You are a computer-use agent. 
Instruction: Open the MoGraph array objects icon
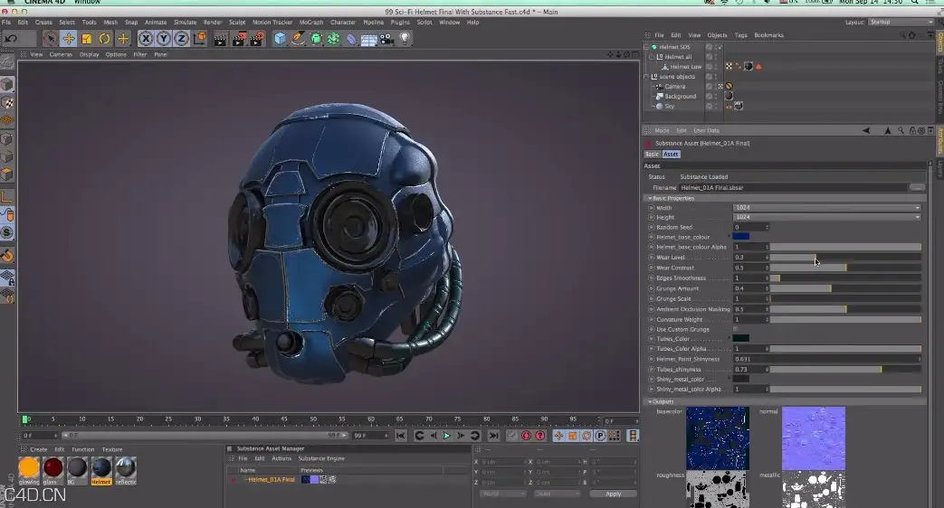click(x=334, y=39)
